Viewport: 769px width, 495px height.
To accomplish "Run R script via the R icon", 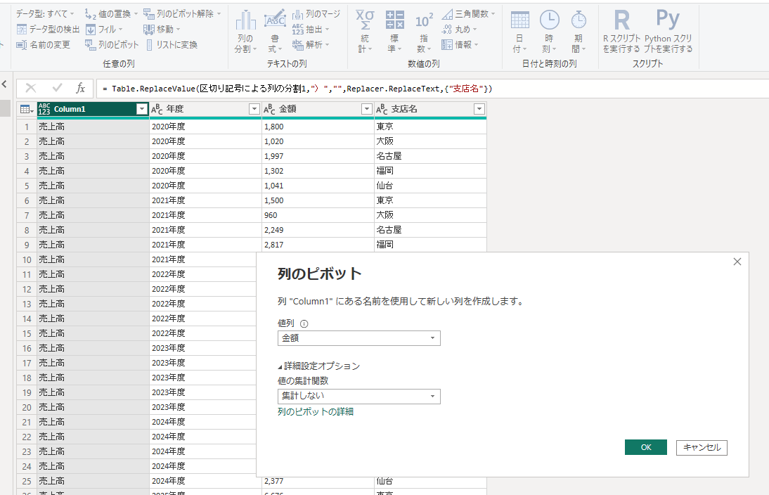I will coord(621,20).
